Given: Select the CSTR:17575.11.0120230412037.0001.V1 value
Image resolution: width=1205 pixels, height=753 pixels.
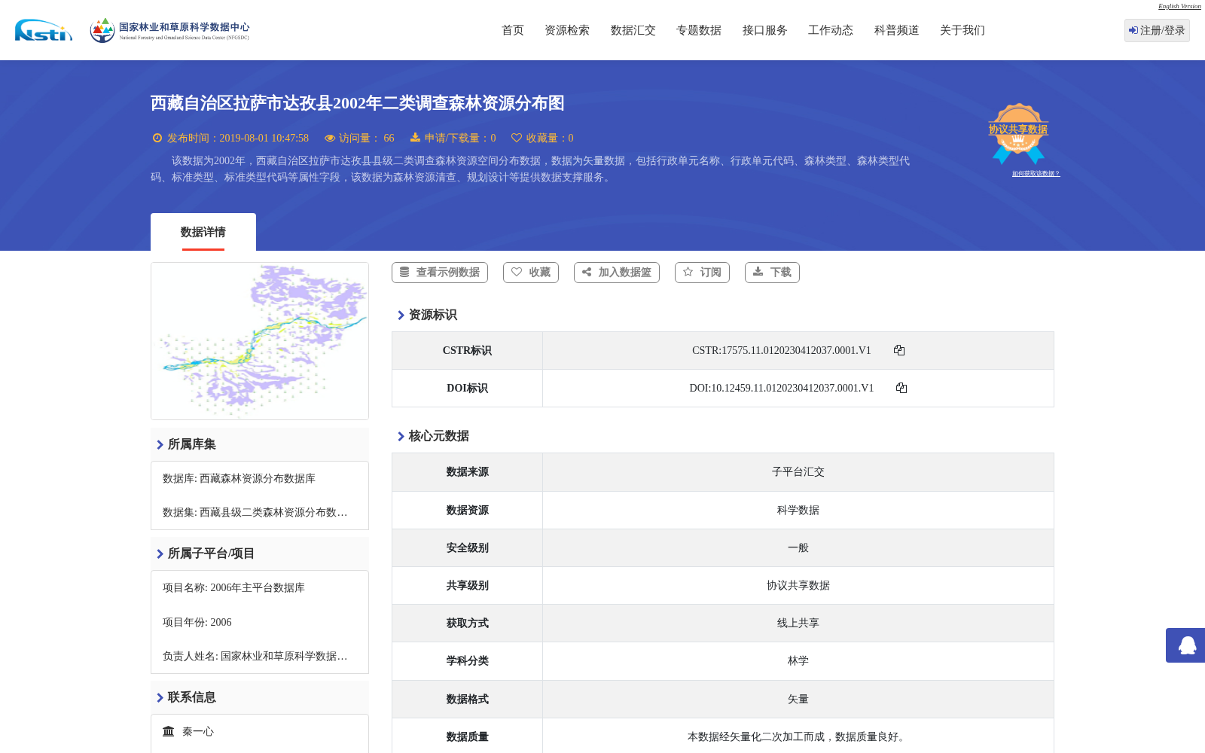Looking at the screenshot, I should 781,350.
